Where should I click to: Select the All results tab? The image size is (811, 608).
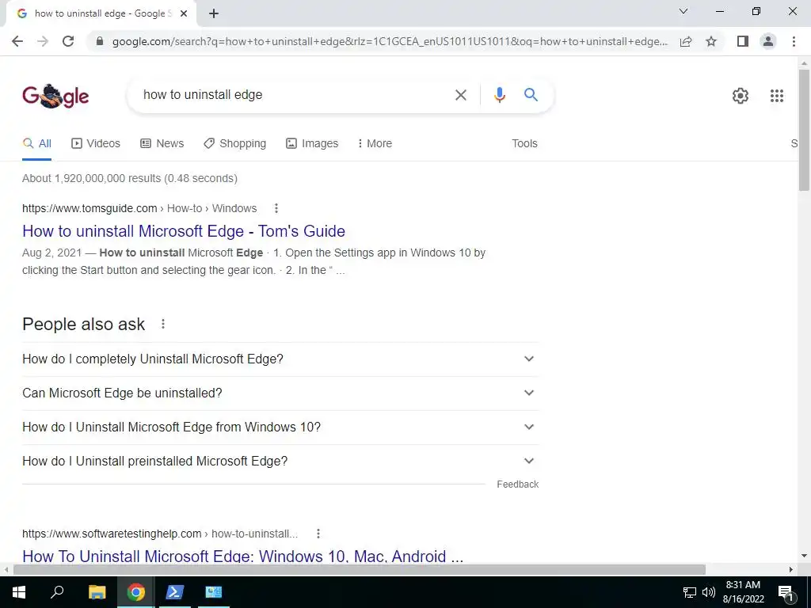[x=36, y=144]
